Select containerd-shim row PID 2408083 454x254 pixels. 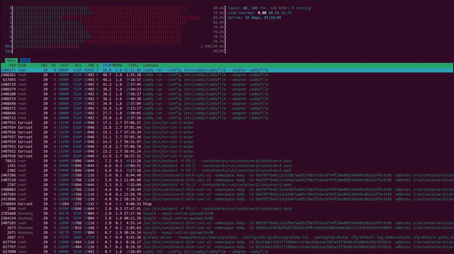[x=227, y=190]
